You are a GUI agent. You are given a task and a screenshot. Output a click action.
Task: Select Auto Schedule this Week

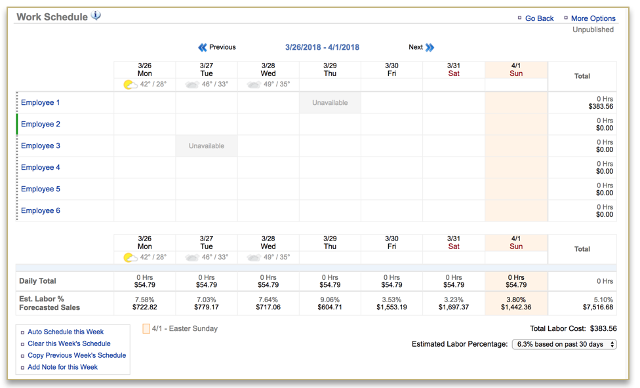tap(66, 332)
